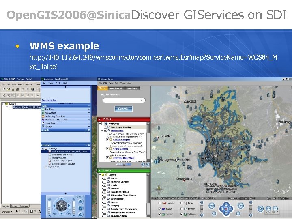This screenshot has height=219, width=292.
Task: Open the Sightseeing folder link in Places
Action: pos(117,131)
